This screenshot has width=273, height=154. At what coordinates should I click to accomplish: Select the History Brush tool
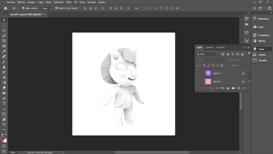(x=4, y=72)
